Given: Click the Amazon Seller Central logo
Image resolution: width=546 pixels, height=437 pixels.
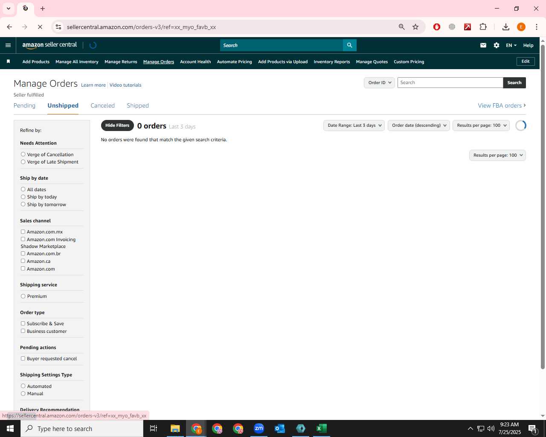Looking at the screenshot, I should click(49, 45).
